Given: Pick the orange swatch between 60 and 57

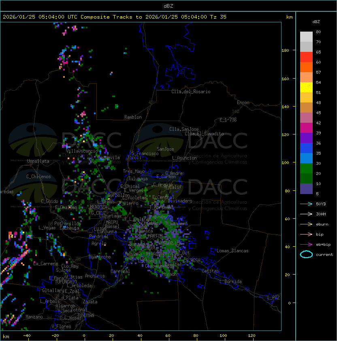Looking at the screenshot, I should (x=306, y=67).
